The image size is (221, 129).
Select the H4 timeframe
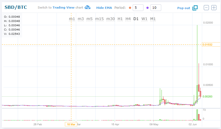[x=128, y=19]
